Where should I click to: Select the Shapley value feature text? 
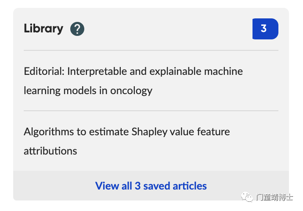180,132
